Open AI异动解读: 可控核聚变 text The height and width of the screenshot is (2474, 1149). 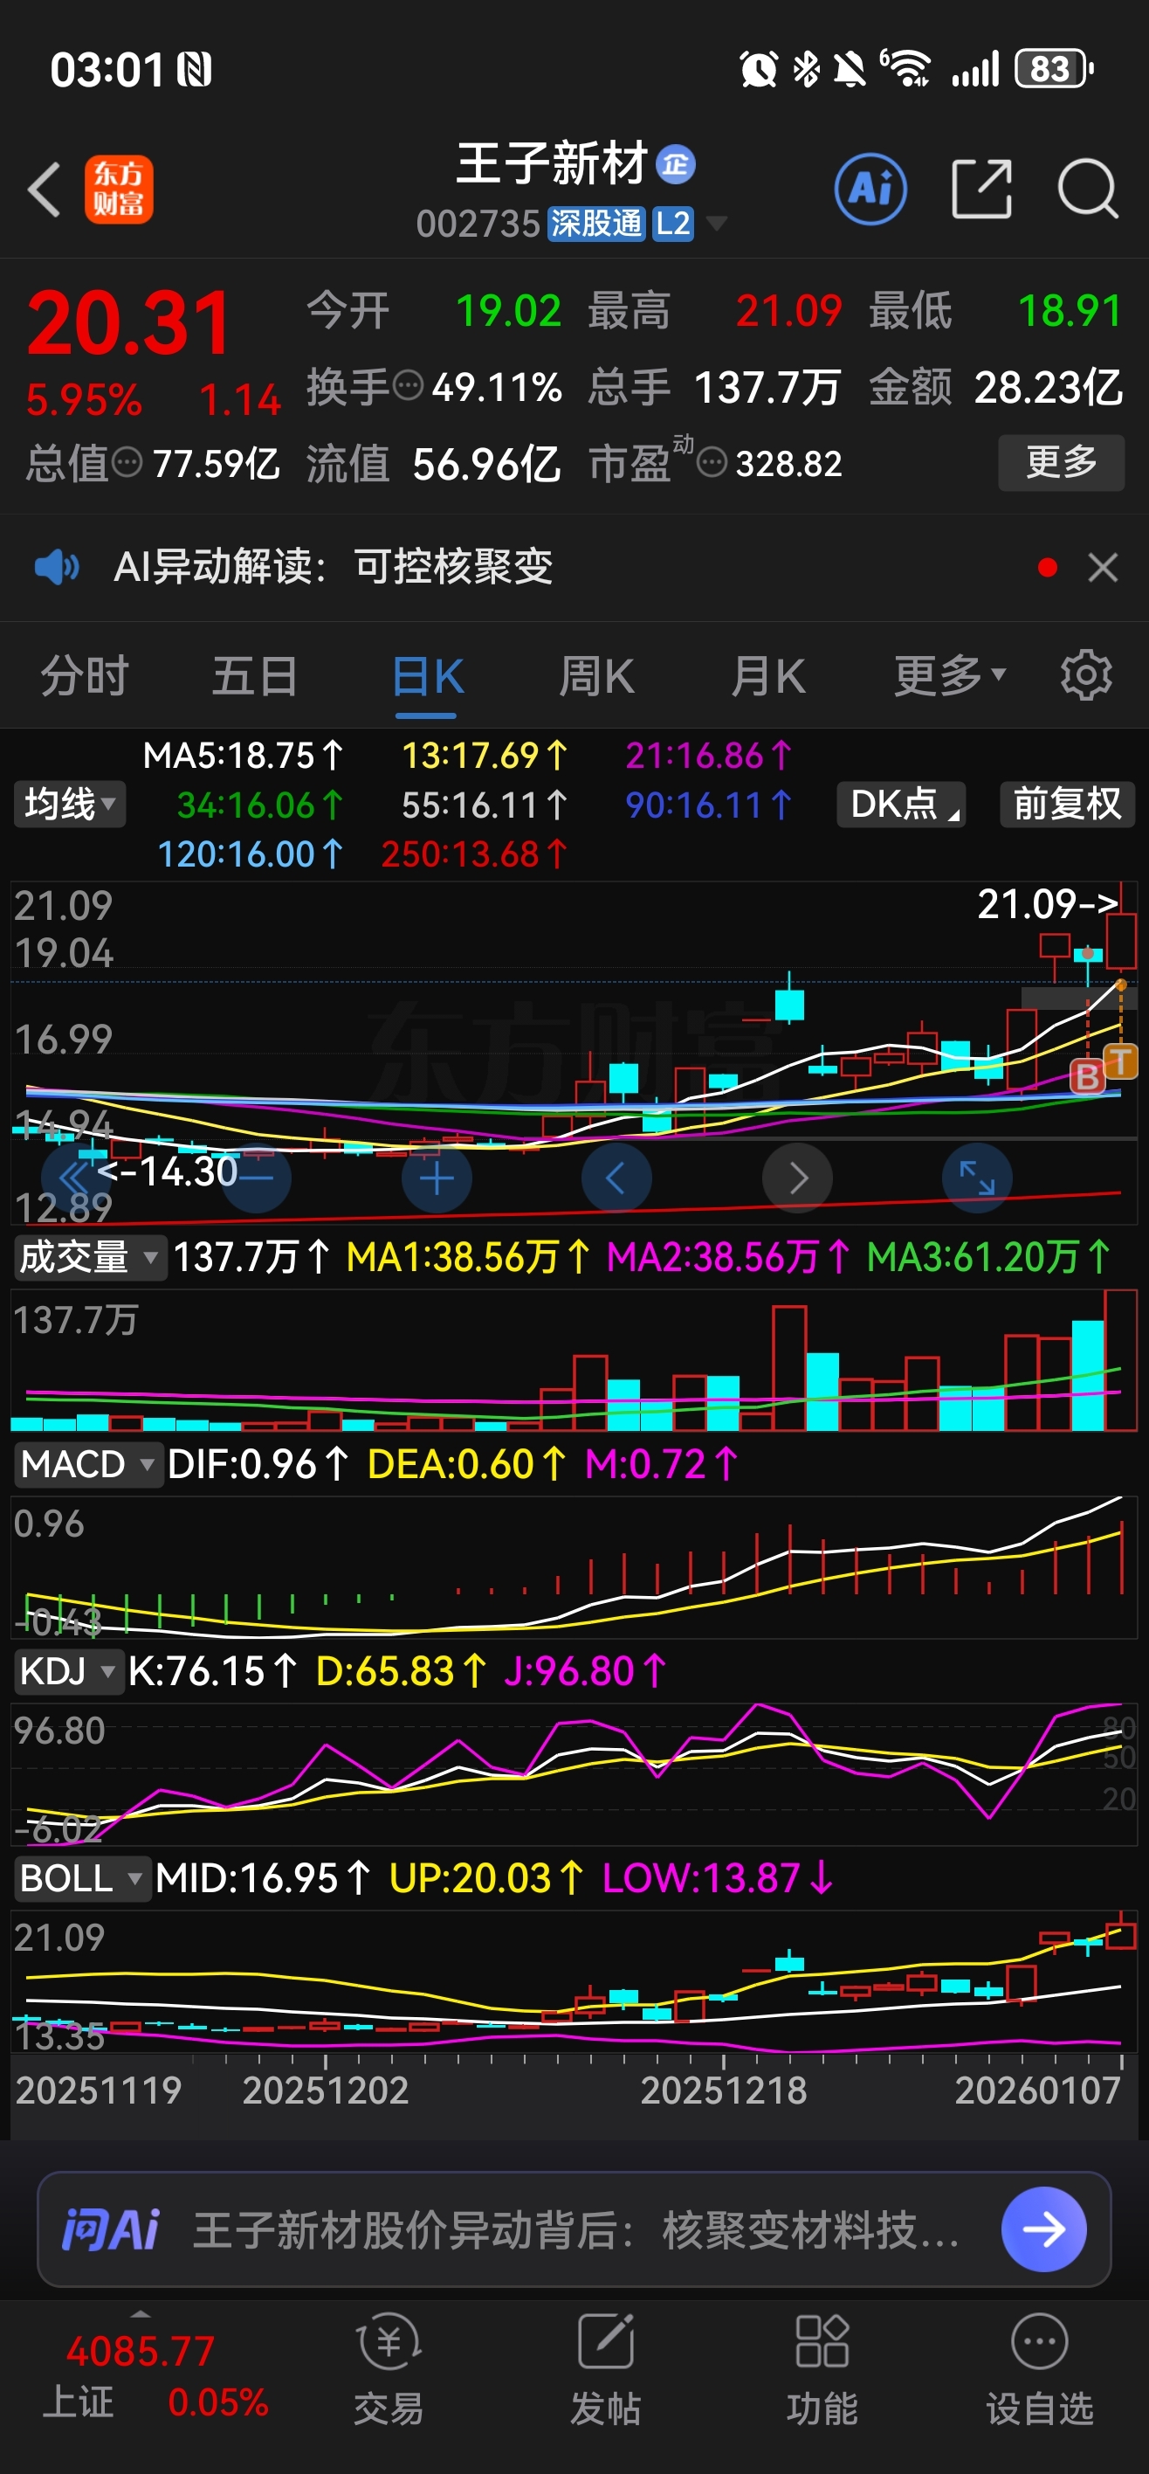point(333,568)
